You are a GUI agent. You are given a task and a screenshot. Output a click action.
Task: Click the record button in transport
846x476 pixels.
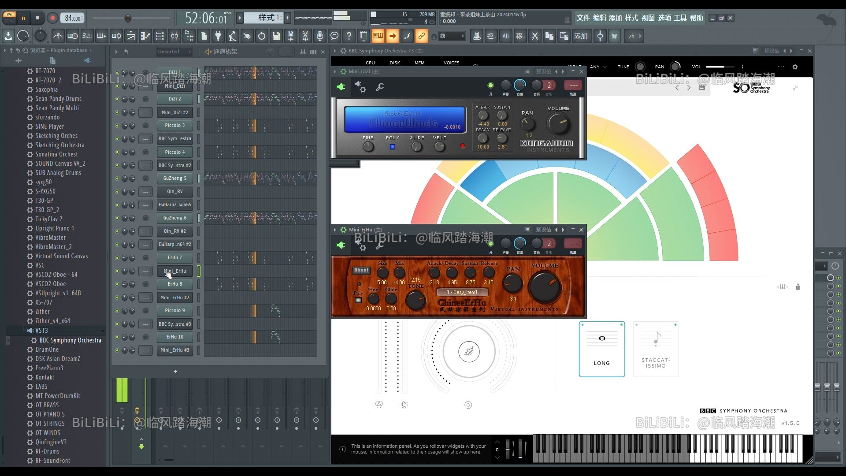pyautogui.click(x=52, y=18)
